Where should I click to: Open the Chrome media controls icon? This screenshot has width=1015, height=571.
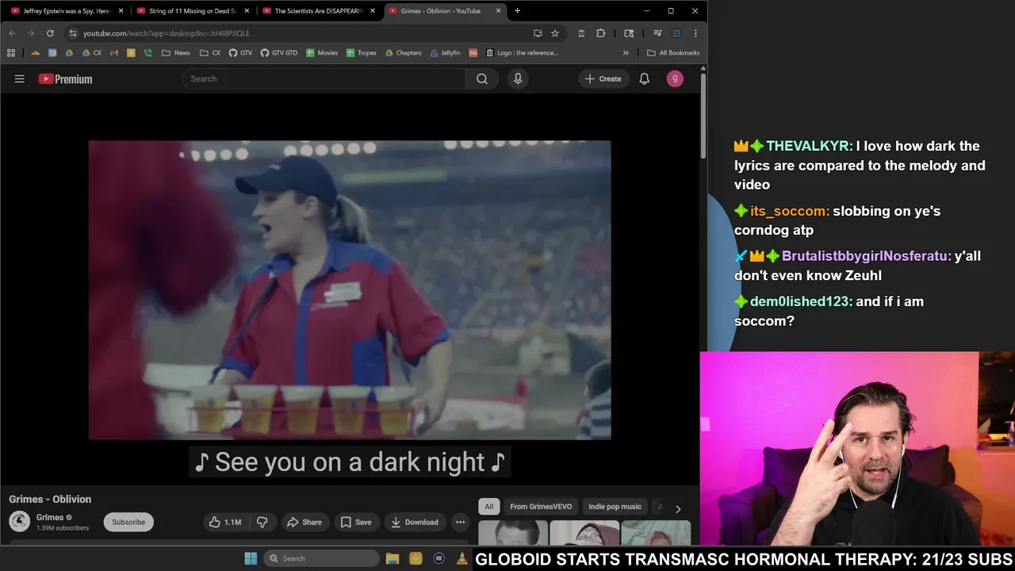[x=657, y=33]
